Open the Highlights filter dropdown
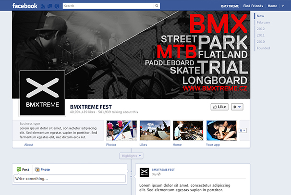Viewport: 291px width, 195px height. tap(131, 156)
